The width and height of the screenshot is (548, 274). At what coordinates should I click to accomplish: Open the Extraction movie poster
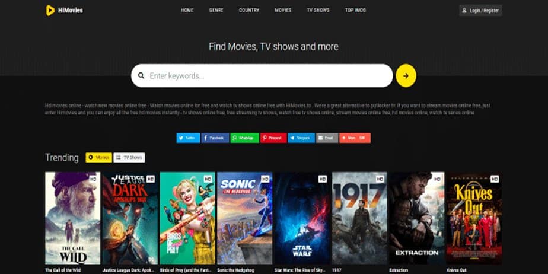[x=417, y=218]
